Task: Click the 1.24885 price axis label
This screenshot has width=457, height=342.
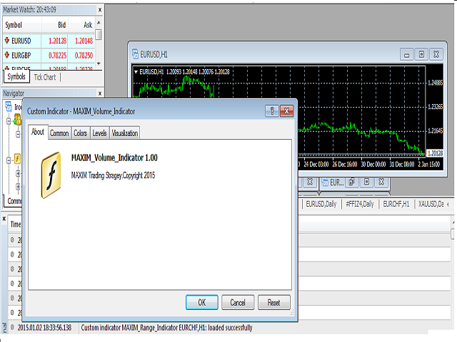Action: pos(435,83)
